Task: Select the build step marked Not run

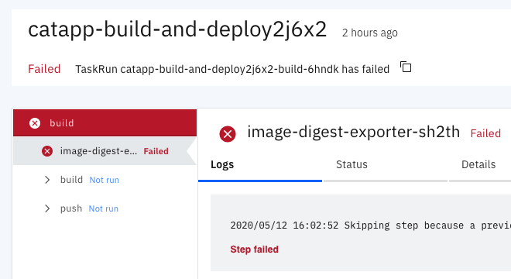Action: pyautogui.click(x=105, y=180)
